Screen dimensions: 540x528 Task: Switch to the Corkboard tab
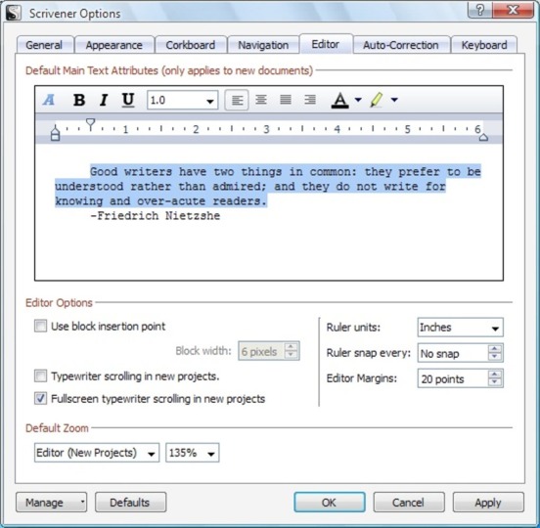(191, 45)
